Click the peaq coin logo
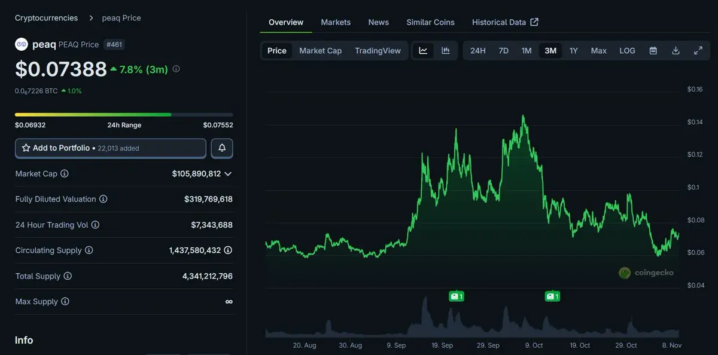Screen dimensions: 718x355 (22, 44)
